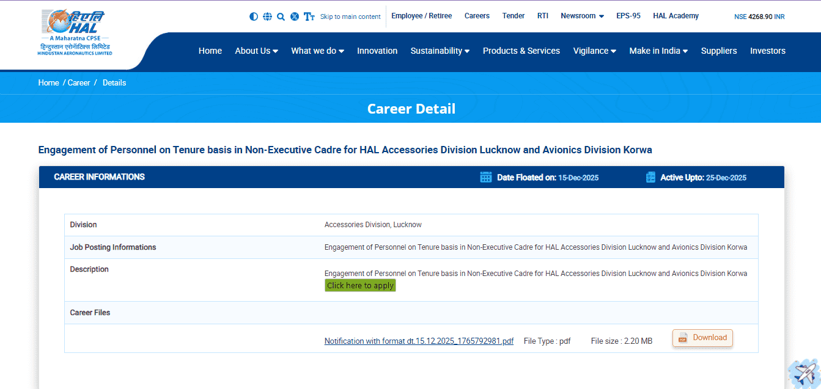
Task: Open the Sustainability dropdown
Action: 440,51
